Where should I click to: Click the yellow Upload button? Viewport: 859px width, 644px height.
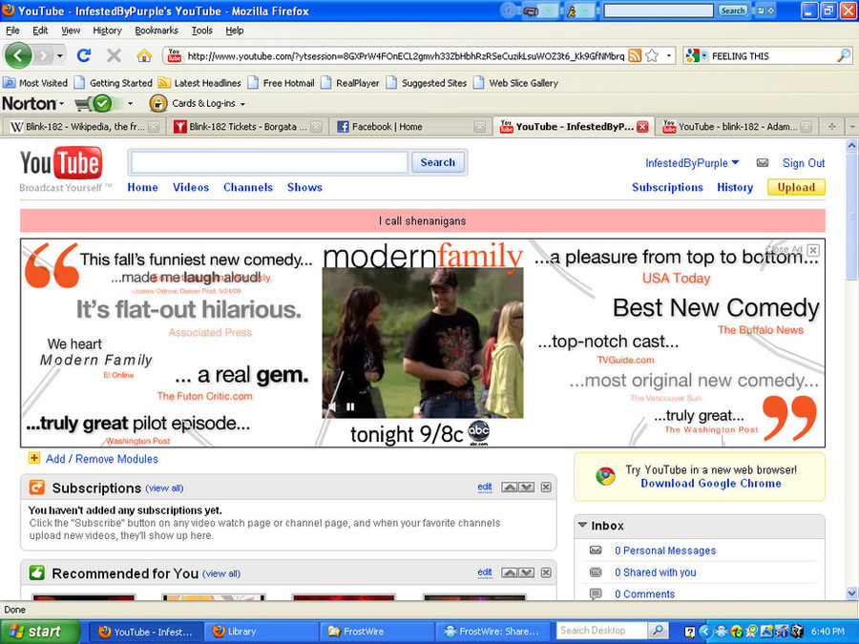(796, 187)
